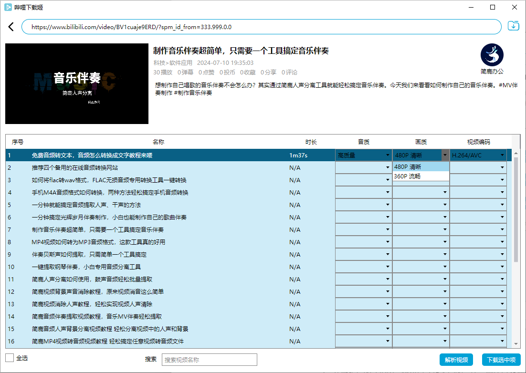The width and height of the screenshot is (526, 373).
Task: Click the back arrow to return
Action: point(11,26)
